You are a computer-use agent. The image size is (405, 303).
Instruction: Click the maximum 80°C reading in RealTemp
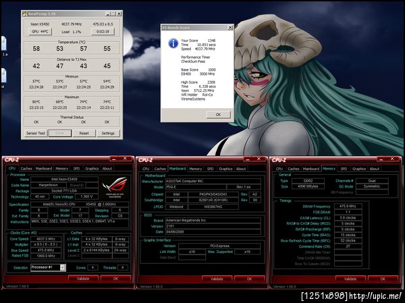point(36,102)
